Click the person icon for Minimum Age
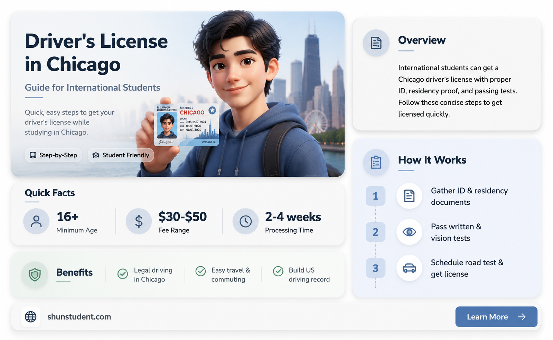Screen dimensions: 553x340 point(36,221)
